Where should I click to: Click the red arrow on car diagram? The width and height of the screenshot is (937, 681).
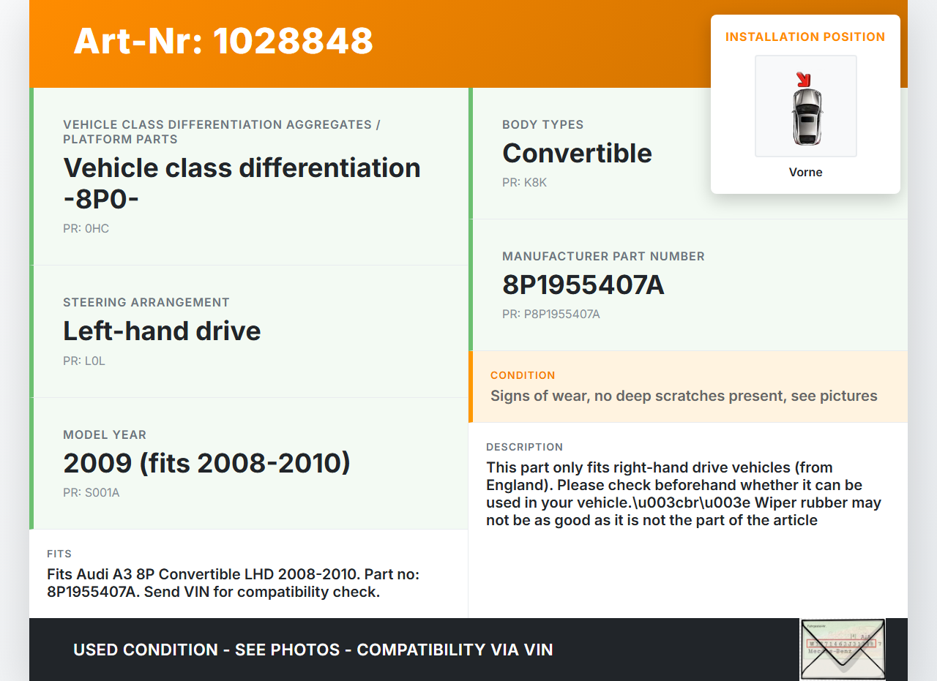803,79
